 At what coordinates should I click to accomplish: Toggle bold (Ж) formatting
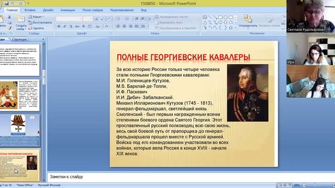[59, 26]
